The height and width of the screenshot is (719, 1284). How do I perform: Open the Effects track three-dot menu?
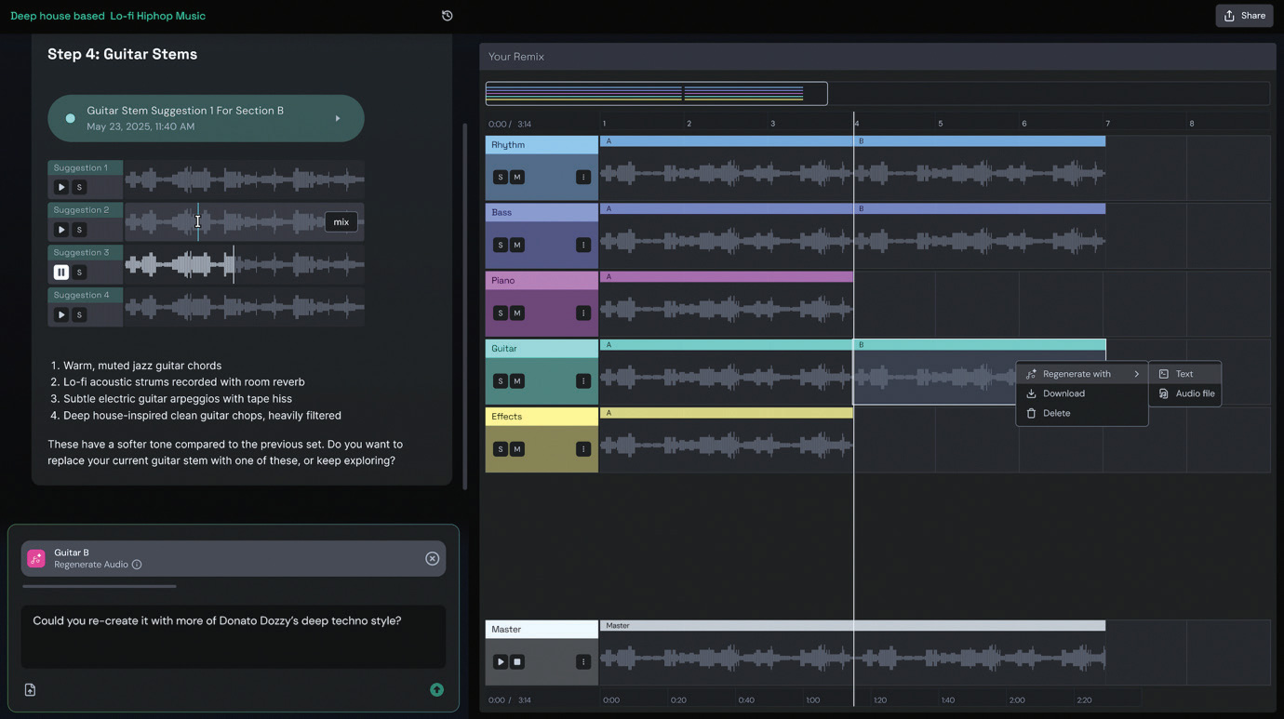583,449
